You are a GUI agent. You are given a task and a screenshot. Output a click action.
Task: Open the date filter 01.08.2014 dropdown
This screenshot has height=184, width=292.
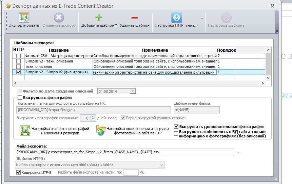tap(133, 91)
